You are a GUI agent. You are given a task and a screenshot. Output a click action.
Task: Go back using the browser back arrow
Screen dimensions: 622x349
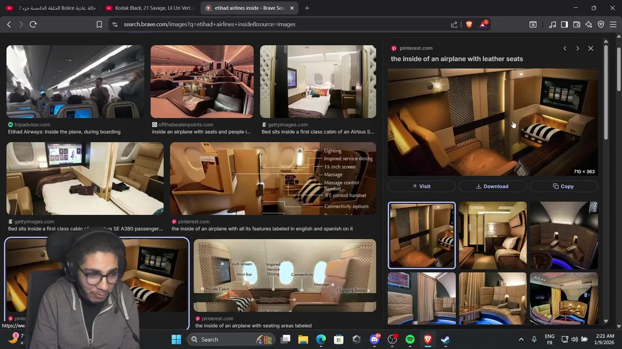click(x=9, y=24)
